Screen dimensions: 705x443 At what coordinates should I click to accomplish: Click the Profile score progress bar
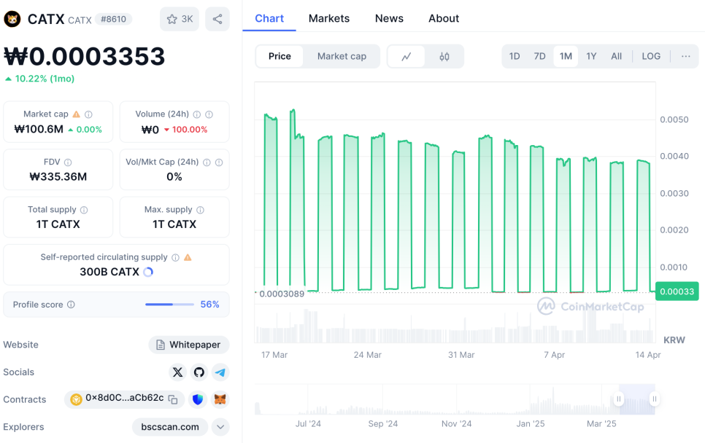[169, 305]
